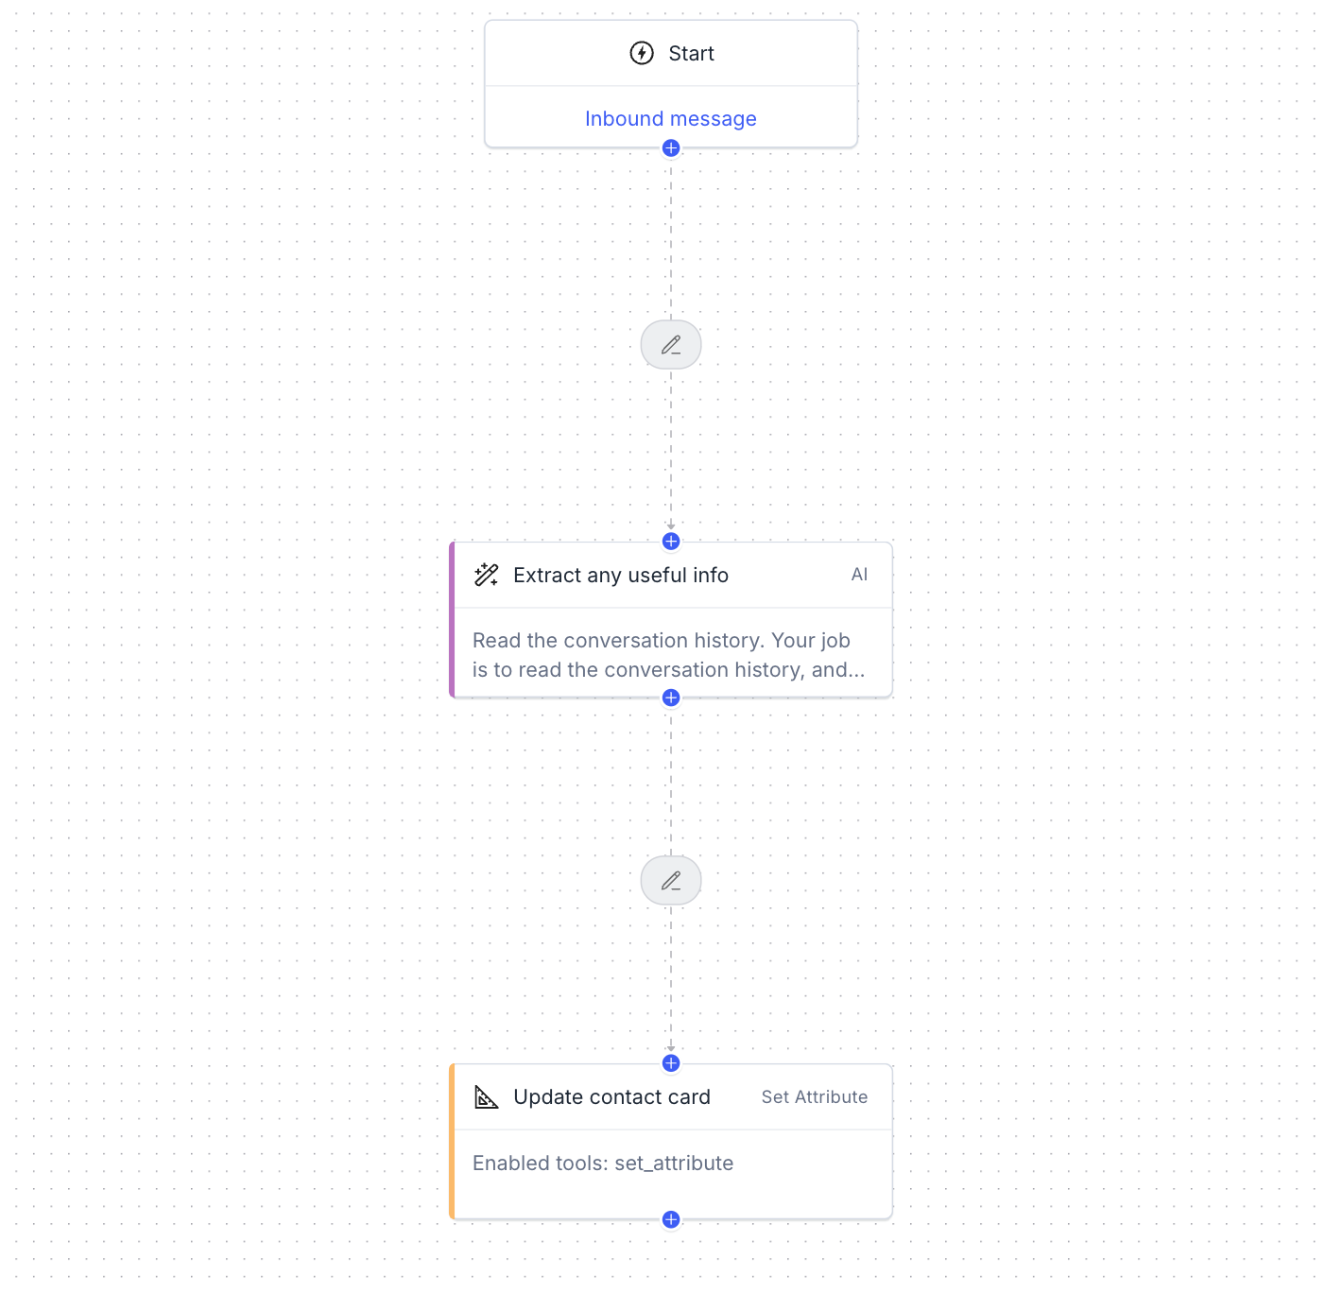1325x1293 pixels.
Task: Click the orange edge of Set Attribute node
Action: click(x=453, y=1142)
